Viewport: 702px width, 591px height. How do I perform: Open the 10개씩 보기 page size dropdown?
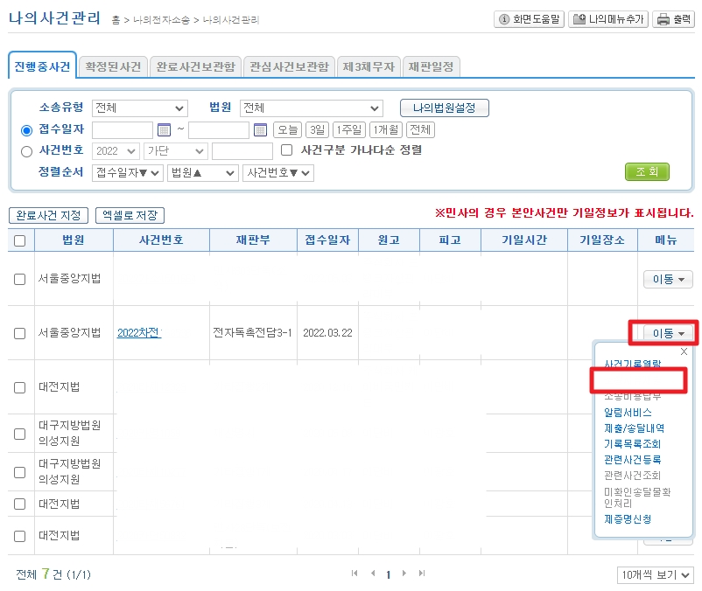[656, 575]
